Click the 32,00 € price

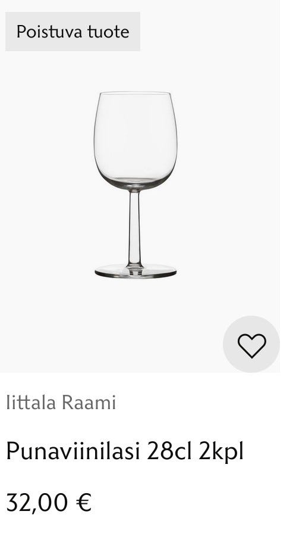49,502
